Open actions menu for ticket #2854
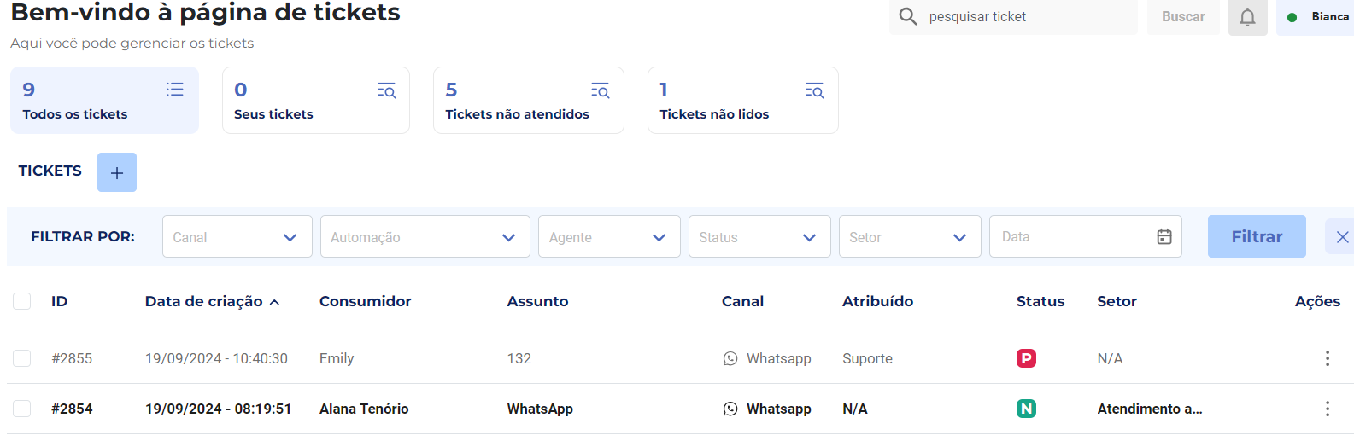Screen dimensions: 1354x441 (1327, 409)
